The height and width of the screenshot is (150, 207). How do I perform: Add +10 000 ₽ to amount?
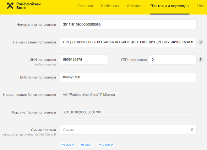click(x=106, y=145)
